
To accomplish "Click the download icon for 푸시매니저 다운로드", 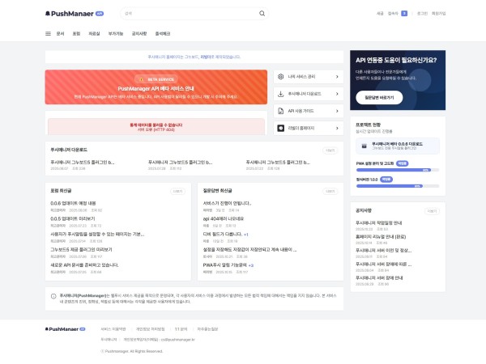I will click(x=280, y=94).
